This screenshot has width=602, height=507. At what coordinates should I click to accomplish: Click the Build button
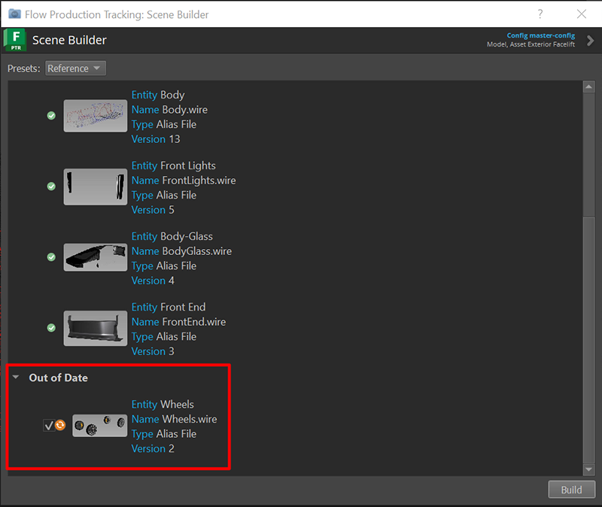[x=571, y=490]
